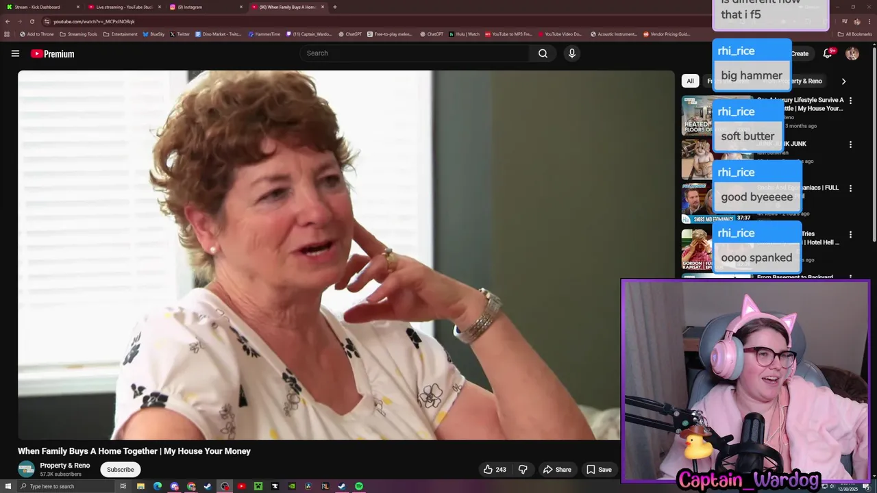Open the Property & Reno channel name

tap(65, 466)
